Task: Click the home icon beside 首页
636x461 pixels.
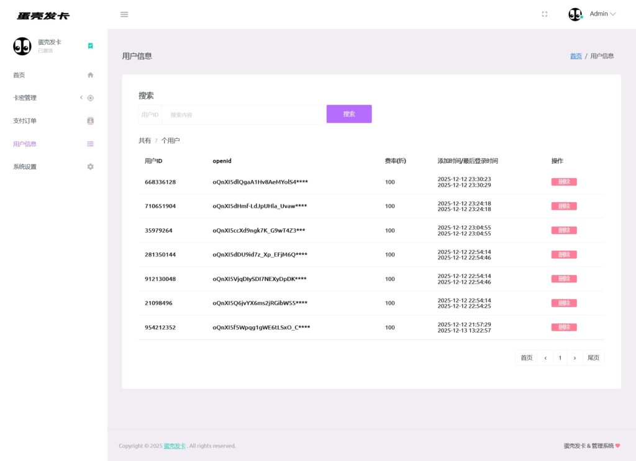Action: pos(90,75)
